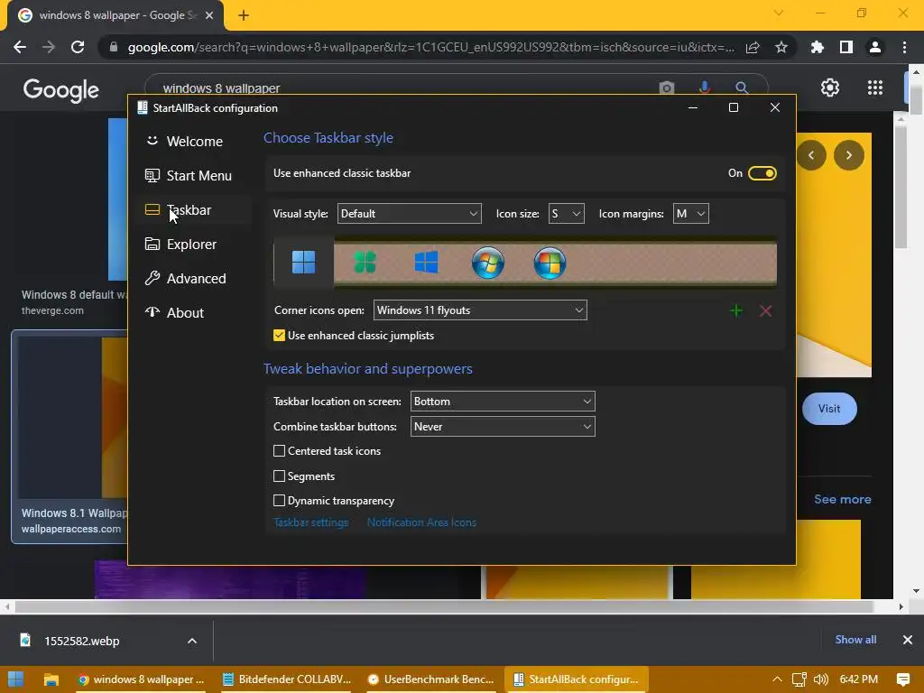Open new Chrome tab

pyautogui.click(x=244, y=15)
